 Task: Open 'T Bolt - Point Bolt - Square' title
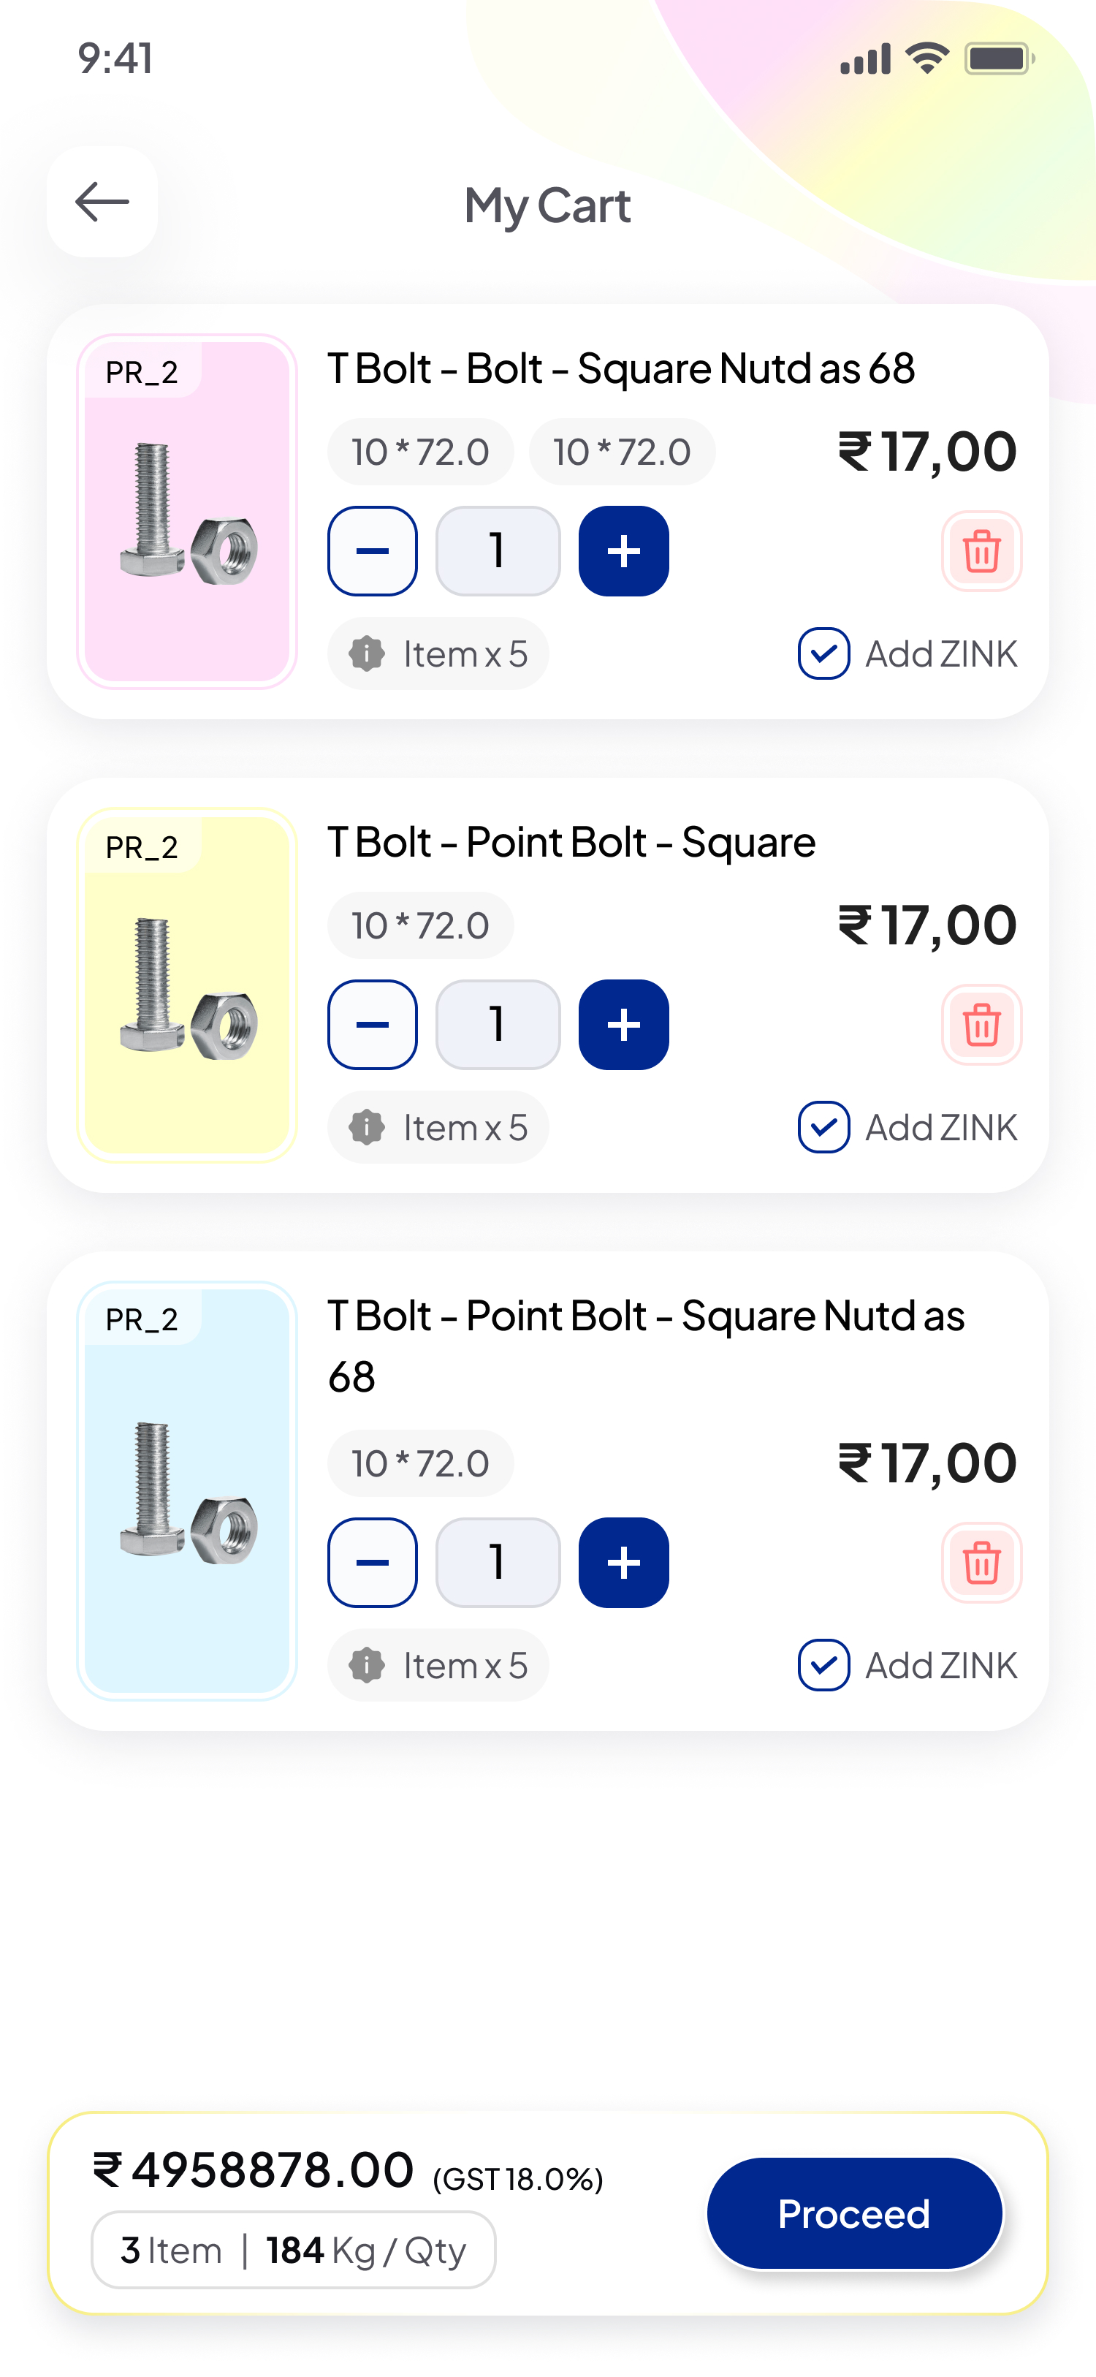pos(571,843)
